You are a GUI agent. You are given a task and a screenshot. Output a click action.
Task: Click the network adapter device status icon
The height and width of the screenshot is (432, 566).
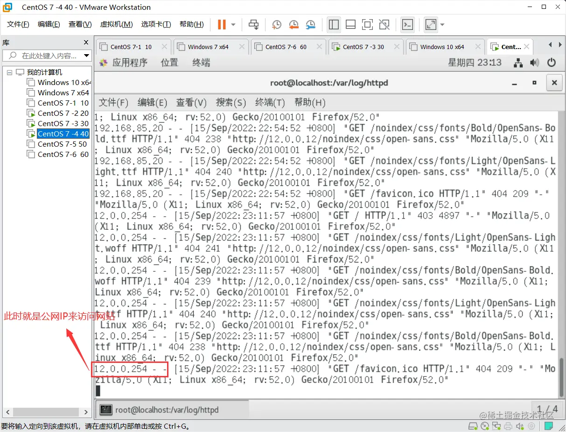[497, 426]
